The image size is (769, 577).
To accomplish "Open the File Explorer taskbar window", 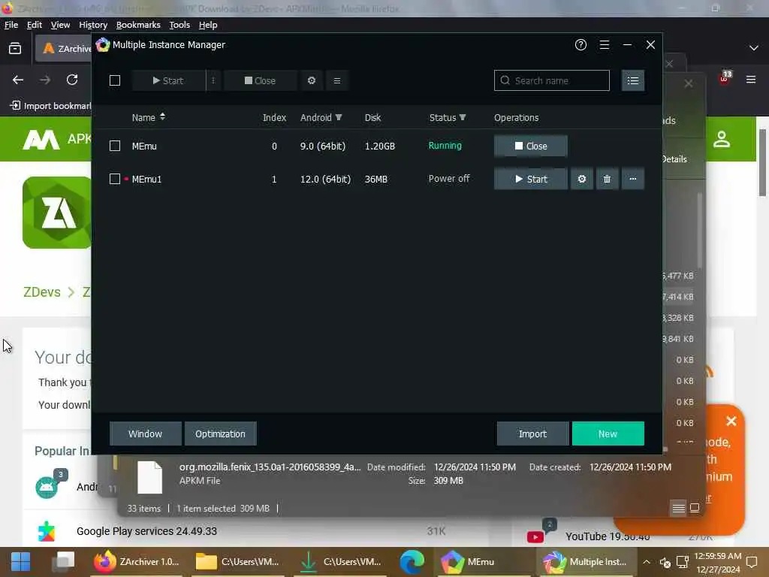I will pos(238,562).
